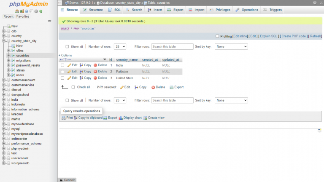Switch to the SQL tab
Viewport: 324px width, 182px height.
click(114, 10)
